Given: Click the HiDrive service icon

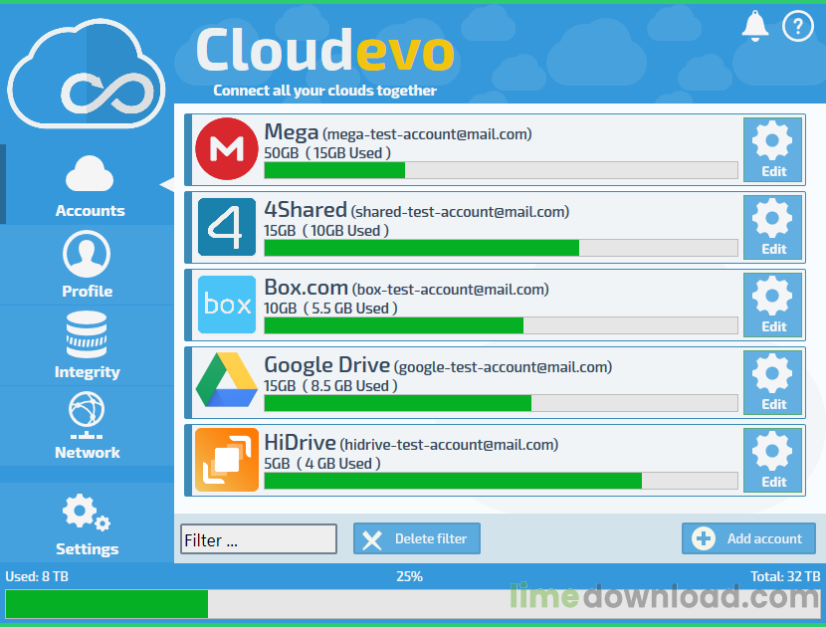Looking at the screenshot, I should (x=227, y=460).
